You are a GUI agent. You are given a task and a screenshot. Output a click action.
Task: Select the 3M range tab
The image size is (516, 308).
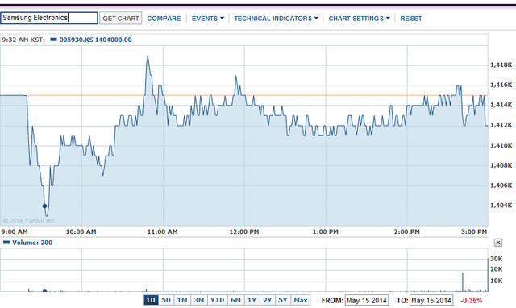pos(199,300)
